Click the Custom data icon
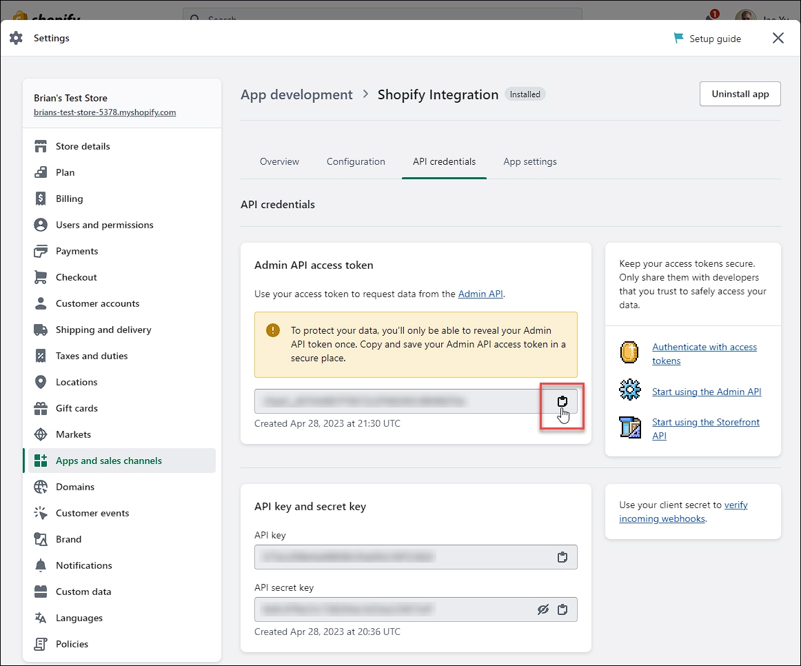 coord(41,592)
